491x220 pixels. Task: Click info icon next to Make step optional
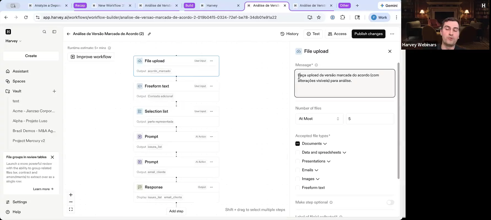(x=331, y=202)
